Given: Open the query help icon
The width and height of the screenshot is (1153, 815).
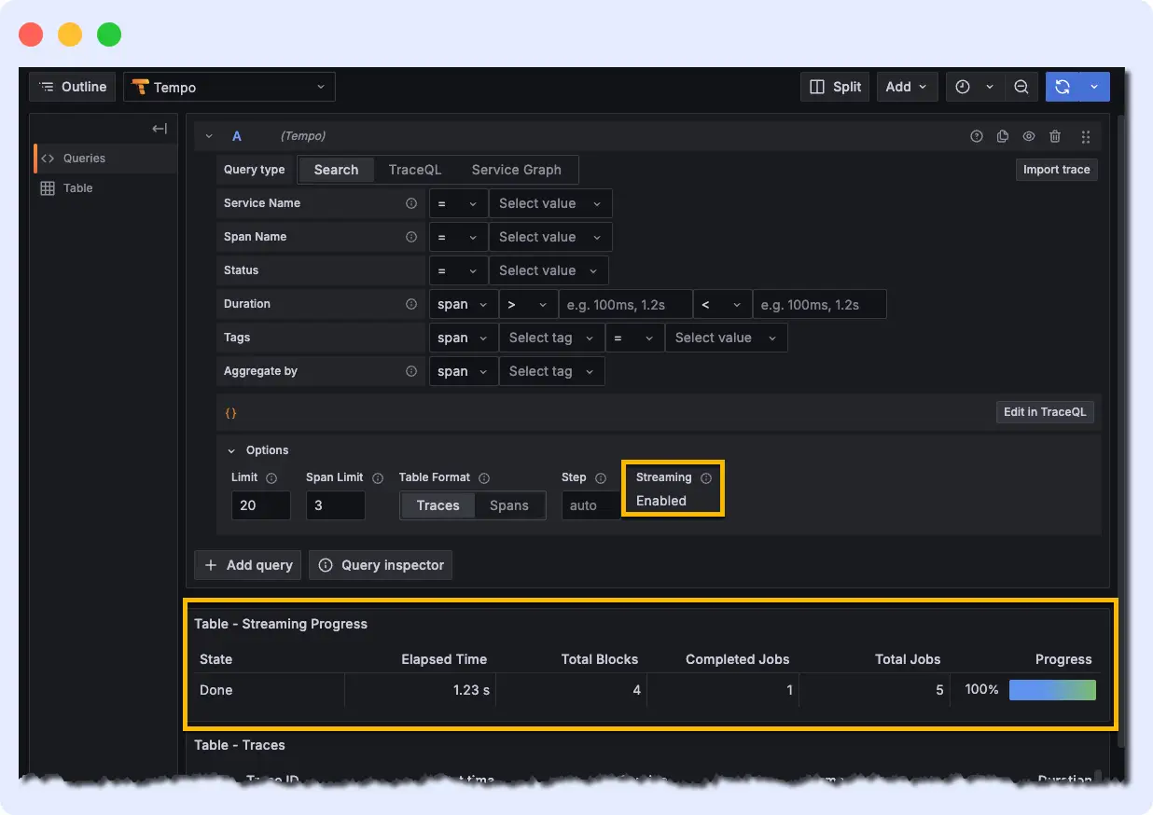Looking at the screenshot, I should pyautogui.click(x=977, y=136).
